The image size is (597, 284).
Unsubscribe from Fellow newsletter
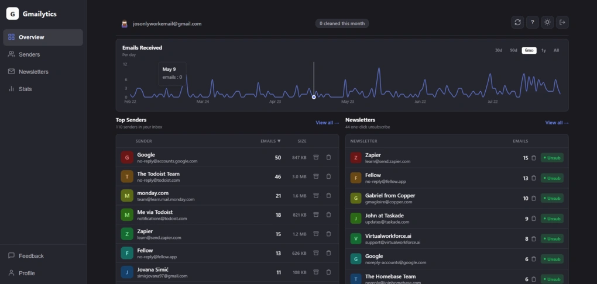[x=552, y=178]
